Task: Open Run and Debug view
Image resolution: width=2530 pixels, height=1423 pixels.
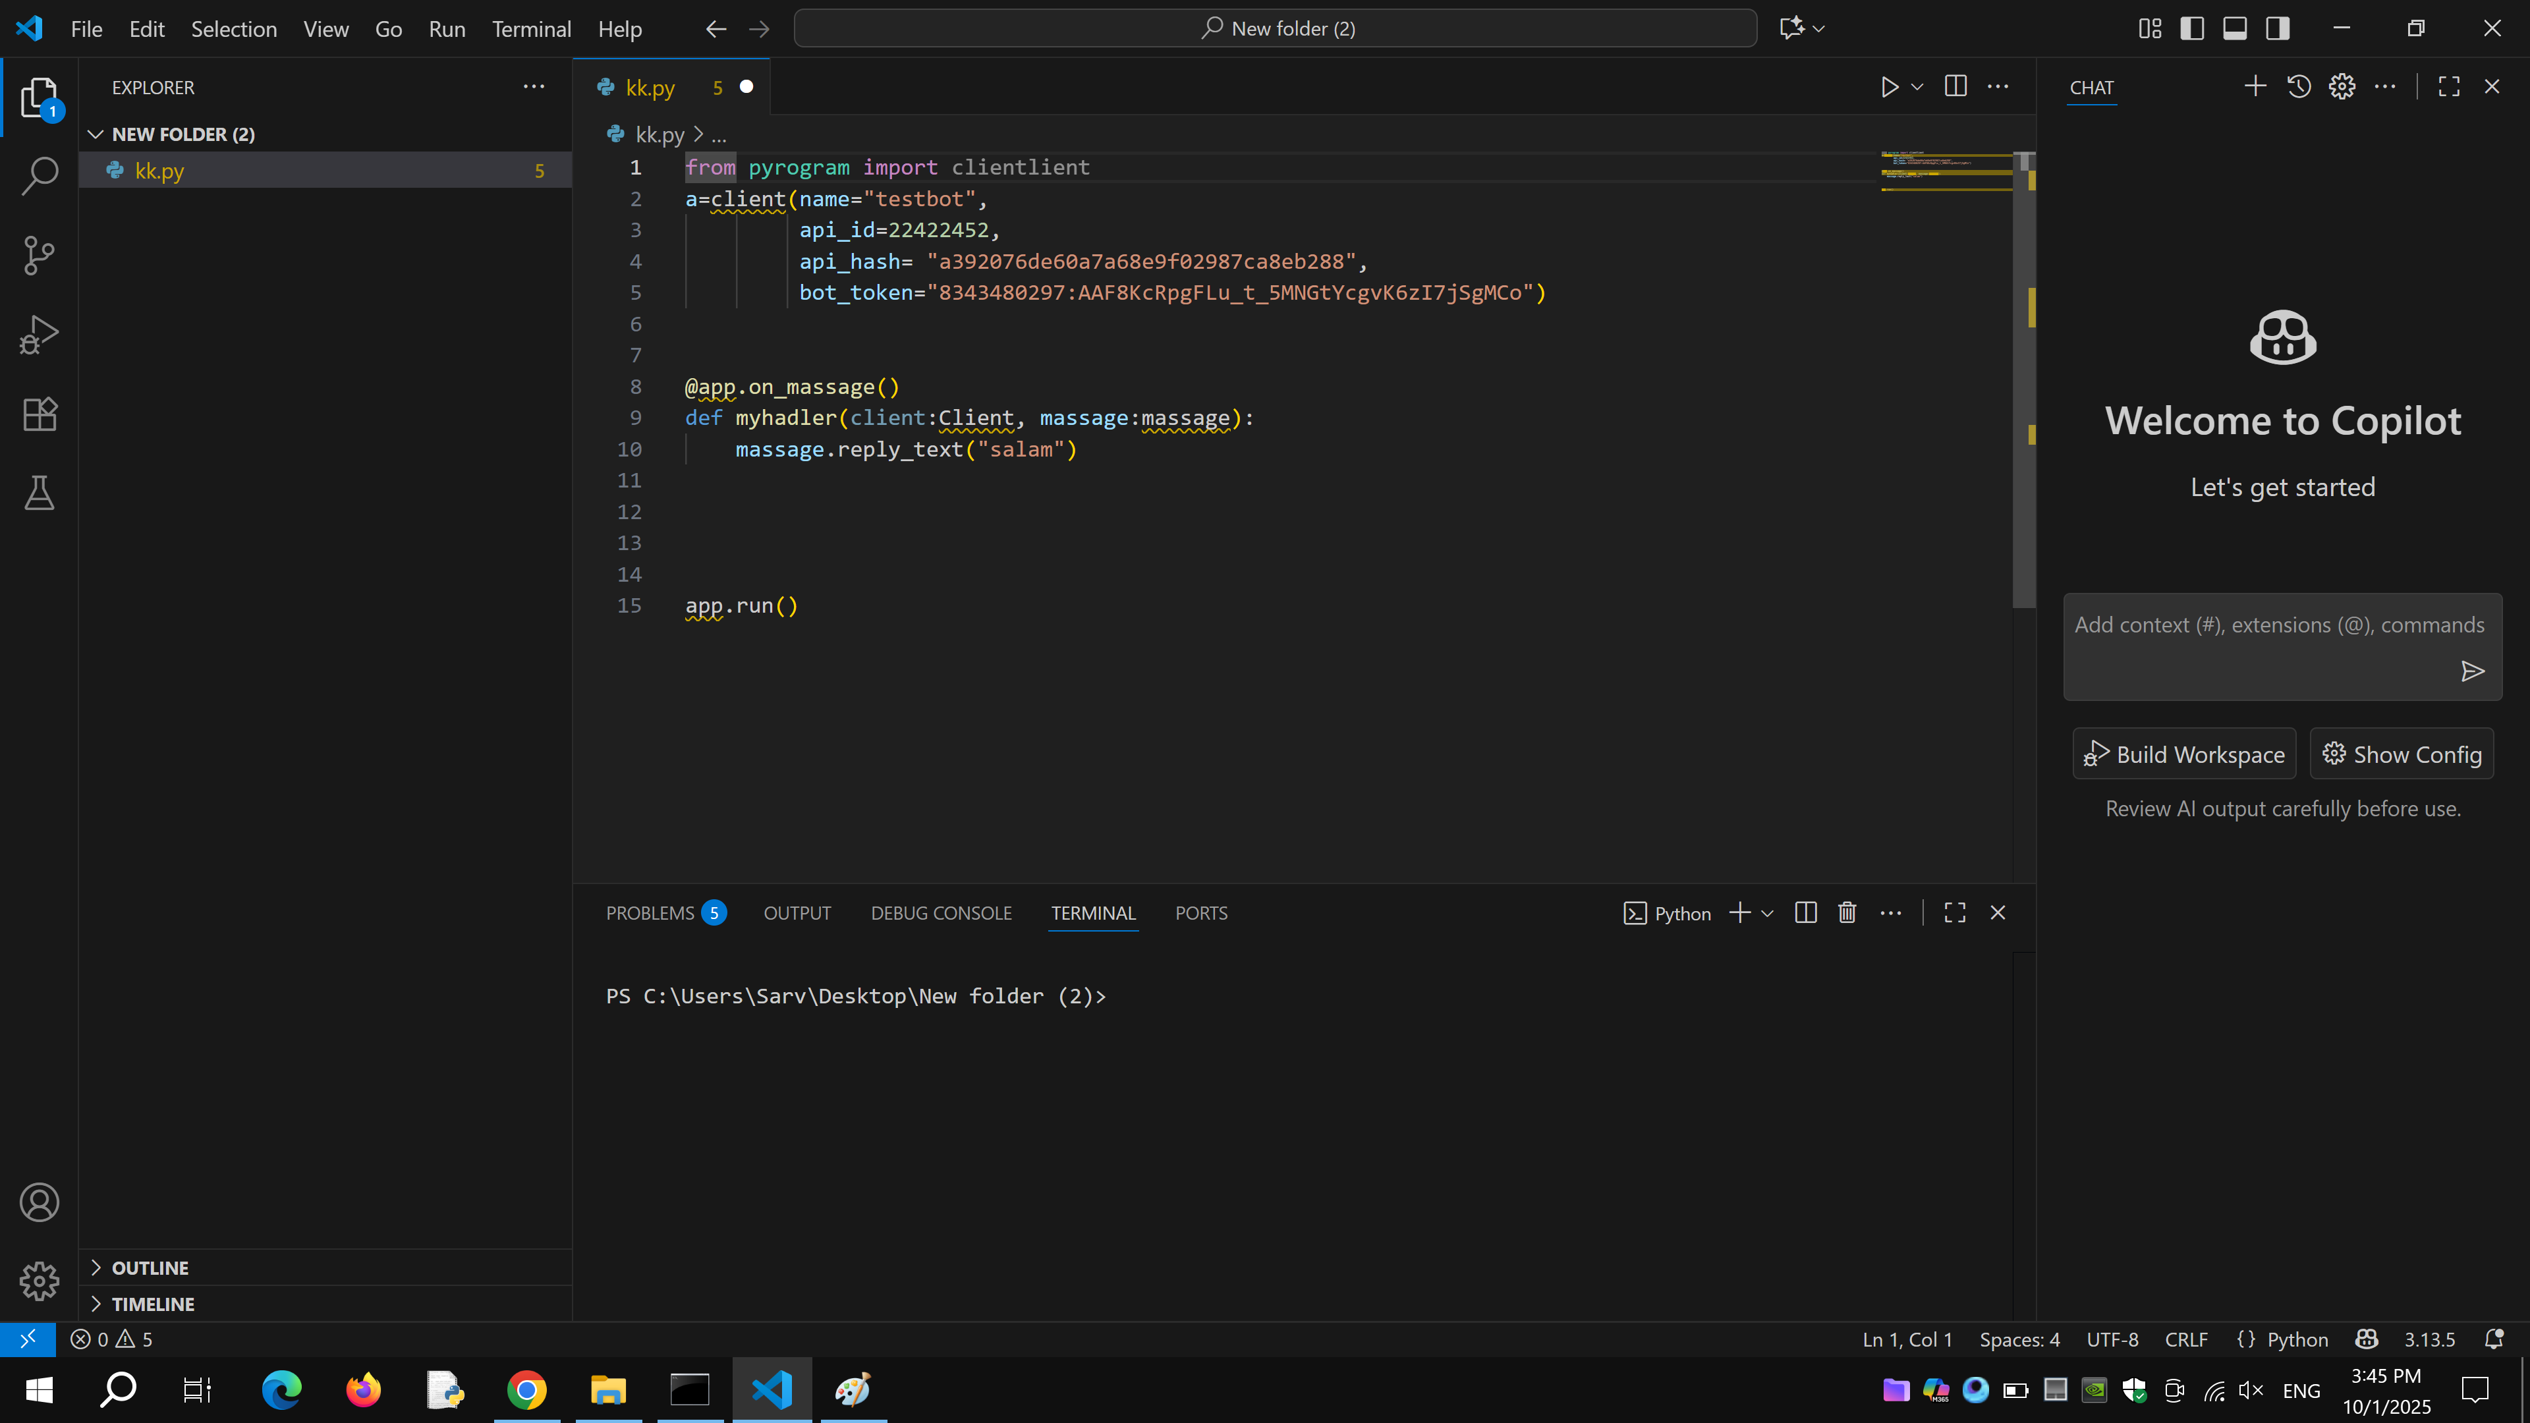Action: point(40,335)
